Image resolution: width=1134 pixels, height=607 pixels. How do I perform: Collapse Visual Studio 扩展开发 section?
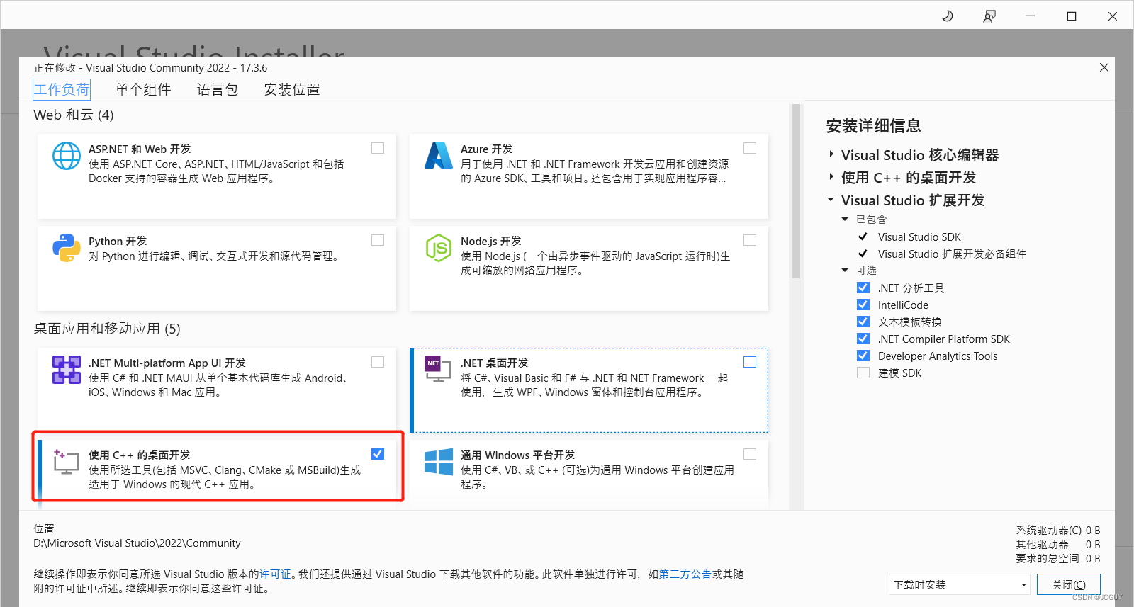[x=831, y=200]
